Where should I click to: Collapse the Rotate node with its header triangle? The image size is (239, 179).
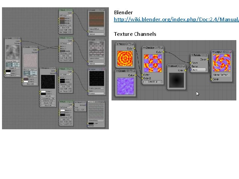(192, 55)
